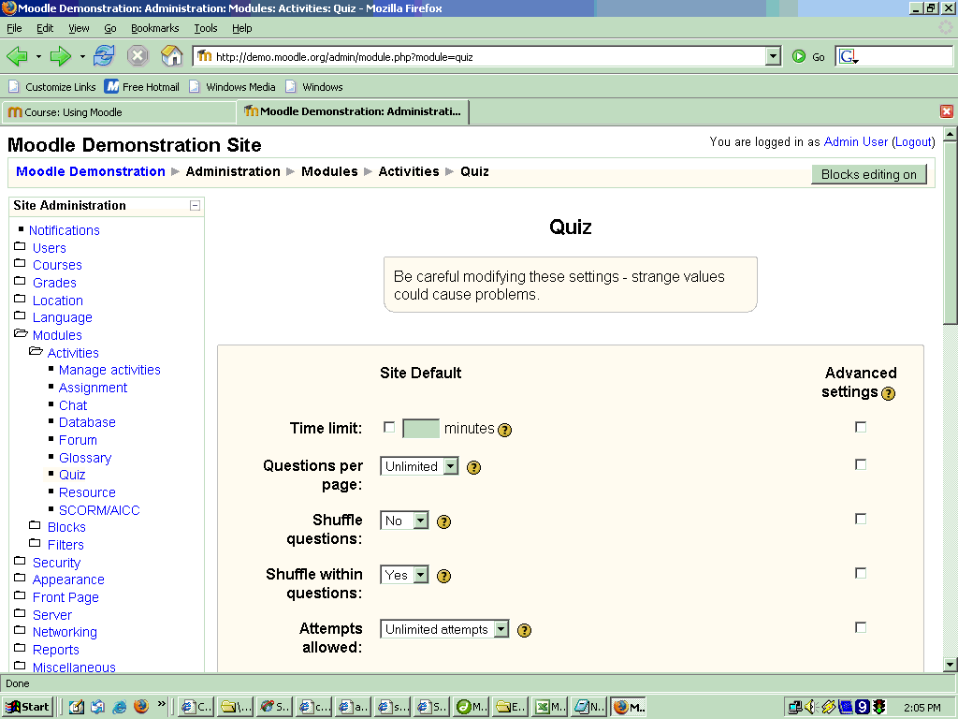Click in the Time limit minutes field
958x719 pixels.
click(x=421, y=429)
